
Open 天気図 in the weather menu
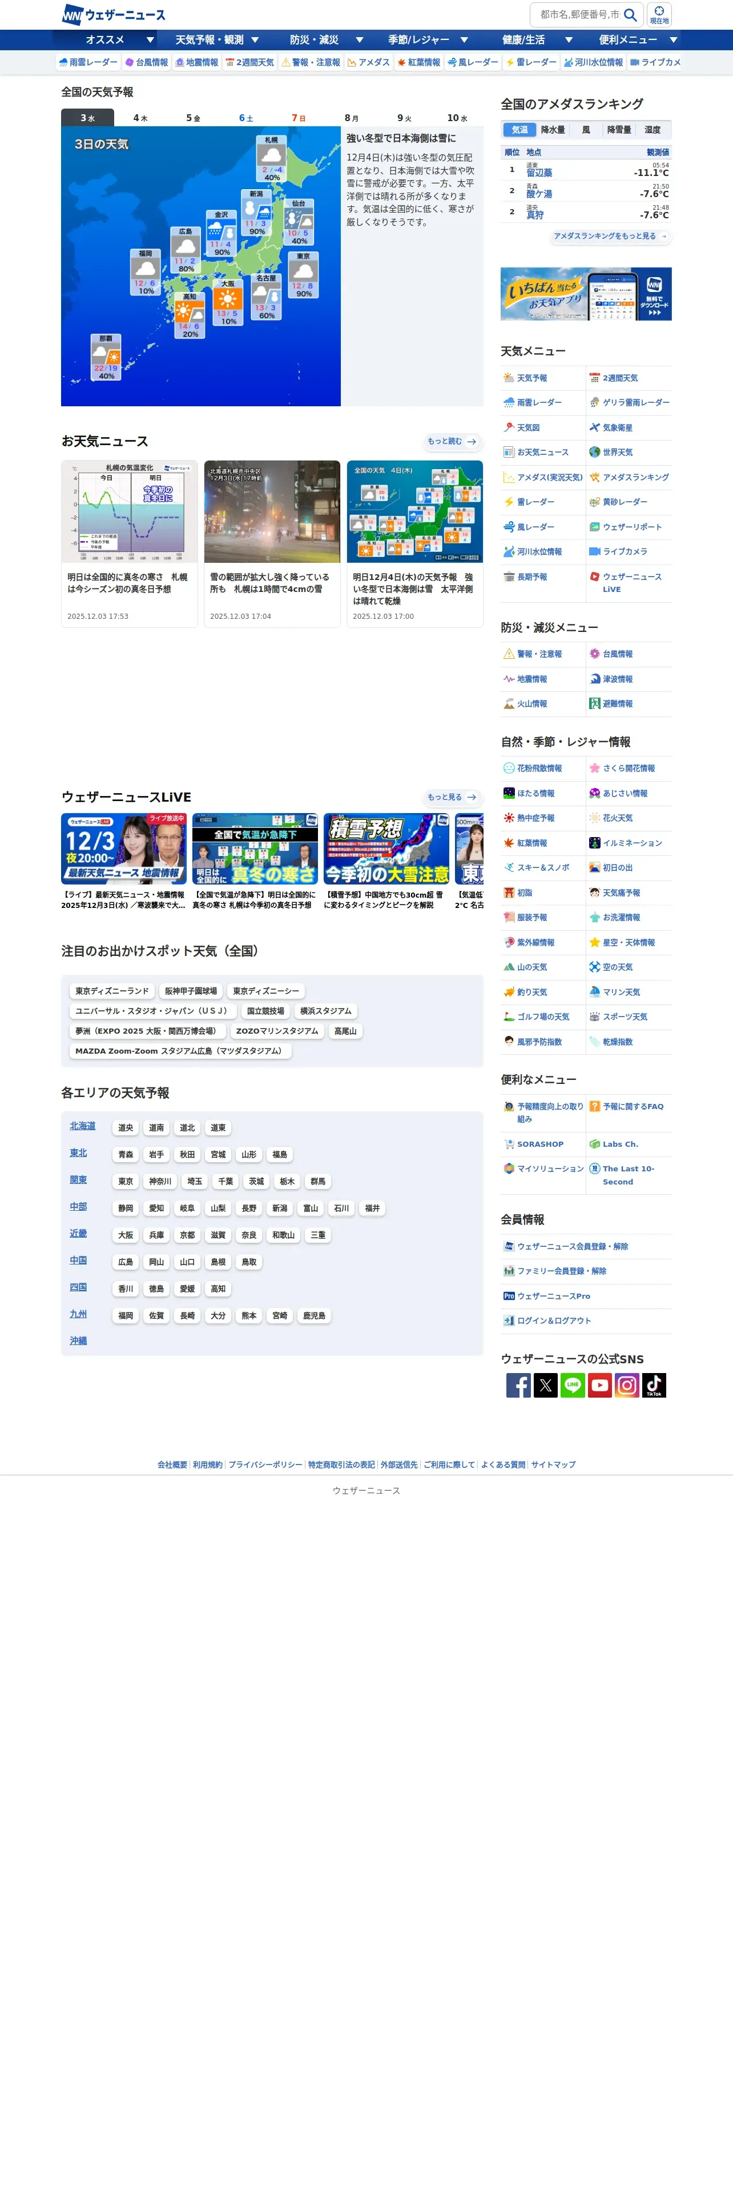click(x=543, y=427)
